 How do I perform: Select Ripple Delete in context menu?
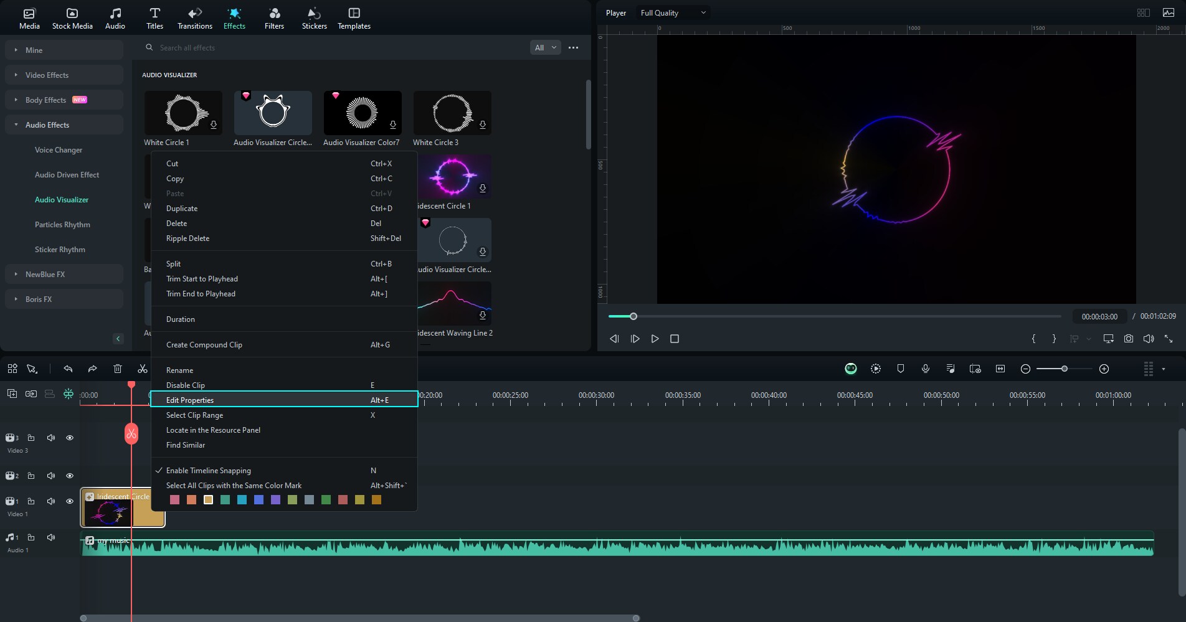pos(188,238)
